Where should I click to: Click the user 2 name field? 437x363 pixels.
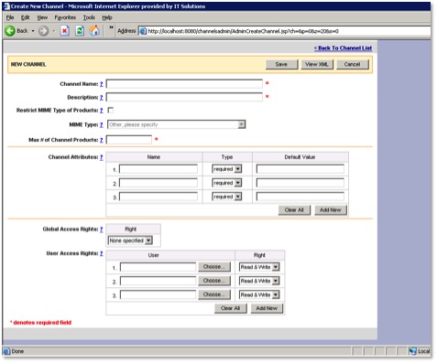pos(158,281)
